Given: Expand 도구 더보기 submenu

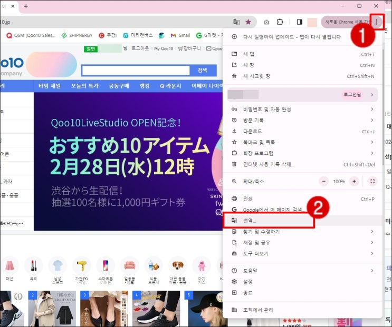Looking at the screenshot, I should [x=302, y=254].
